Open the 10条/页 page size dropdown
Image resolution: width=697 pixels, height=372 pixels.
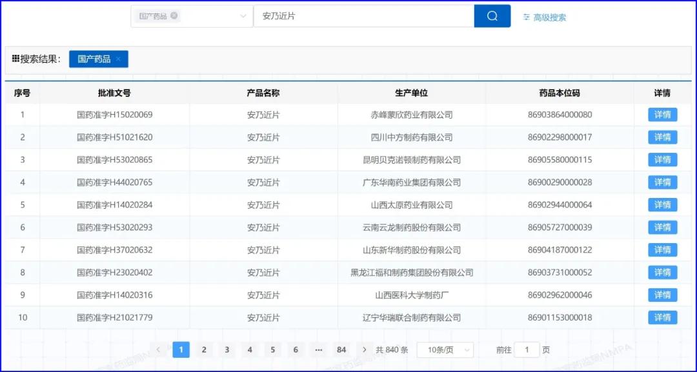[x=445, y=349]
